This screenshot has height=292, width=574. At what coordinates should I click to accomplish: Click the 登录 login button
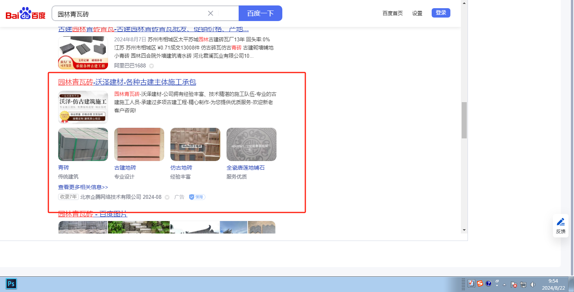(x=441, y=13)
